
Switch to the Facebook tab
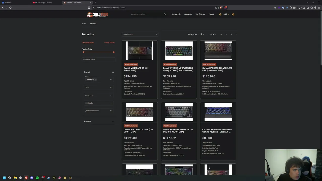click(15, 3)
